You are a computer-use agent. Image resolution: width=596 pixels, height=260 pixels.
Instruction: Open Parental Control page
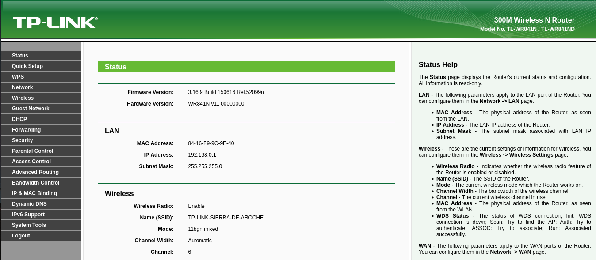tap(41, 151)
